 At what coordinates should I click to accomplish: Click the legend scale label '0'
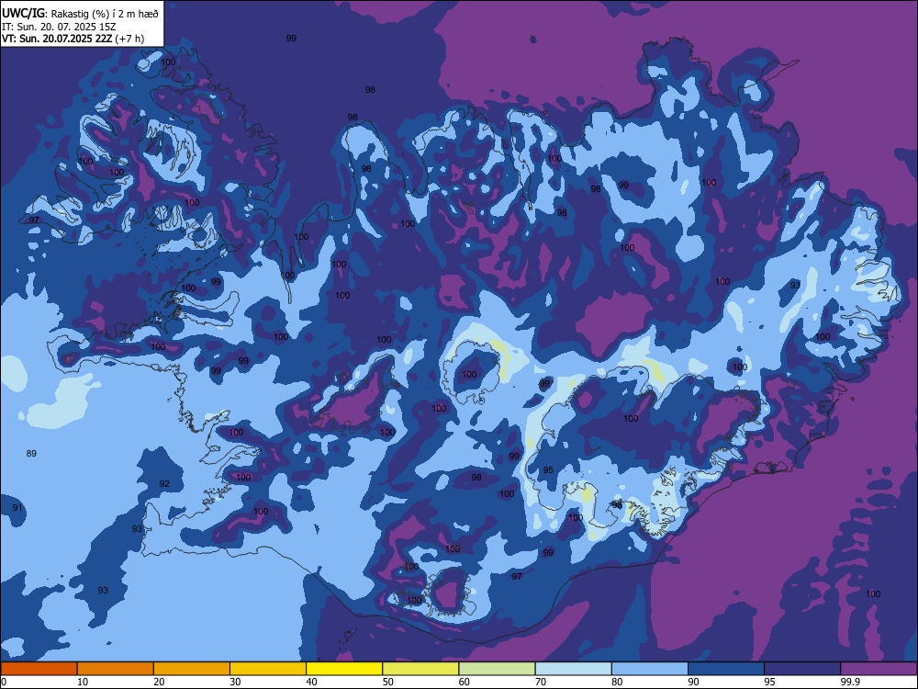click(4, 682)
